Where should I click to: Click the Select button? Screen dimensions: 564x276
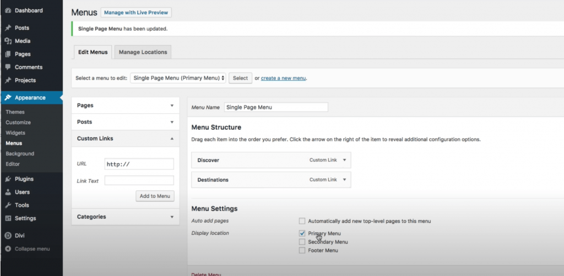240,78
